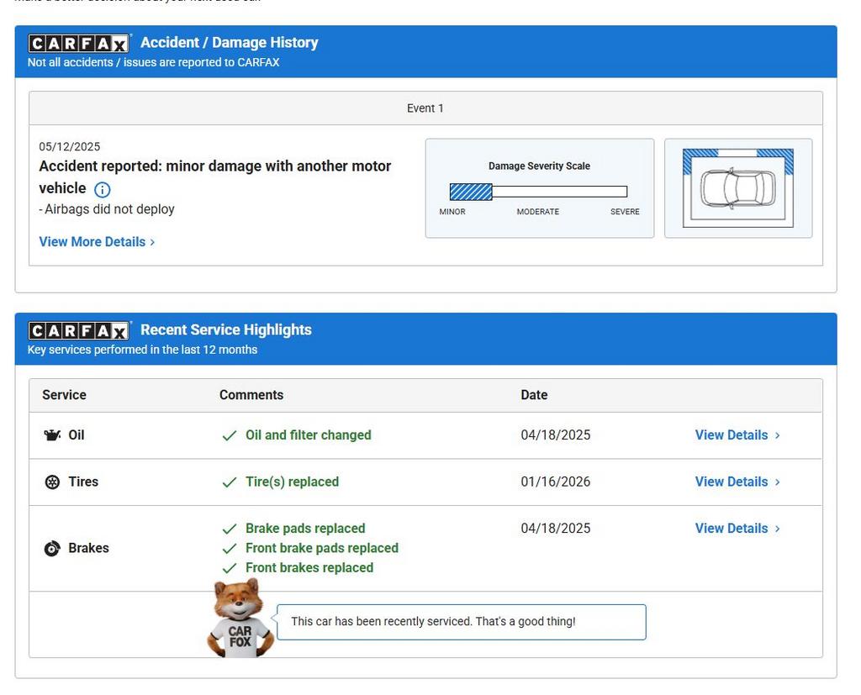Expand View Details for Brakes service
Image resolution: width=861 pixels, height=695 pixels.
[737, 529]
